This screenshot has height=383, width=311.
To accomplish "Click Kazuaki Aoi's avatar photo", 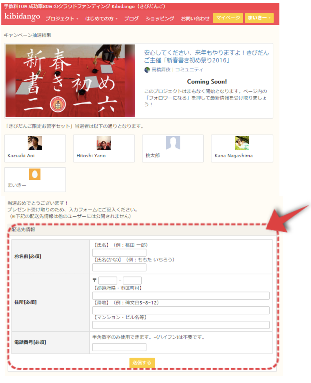I will [35, 143].
